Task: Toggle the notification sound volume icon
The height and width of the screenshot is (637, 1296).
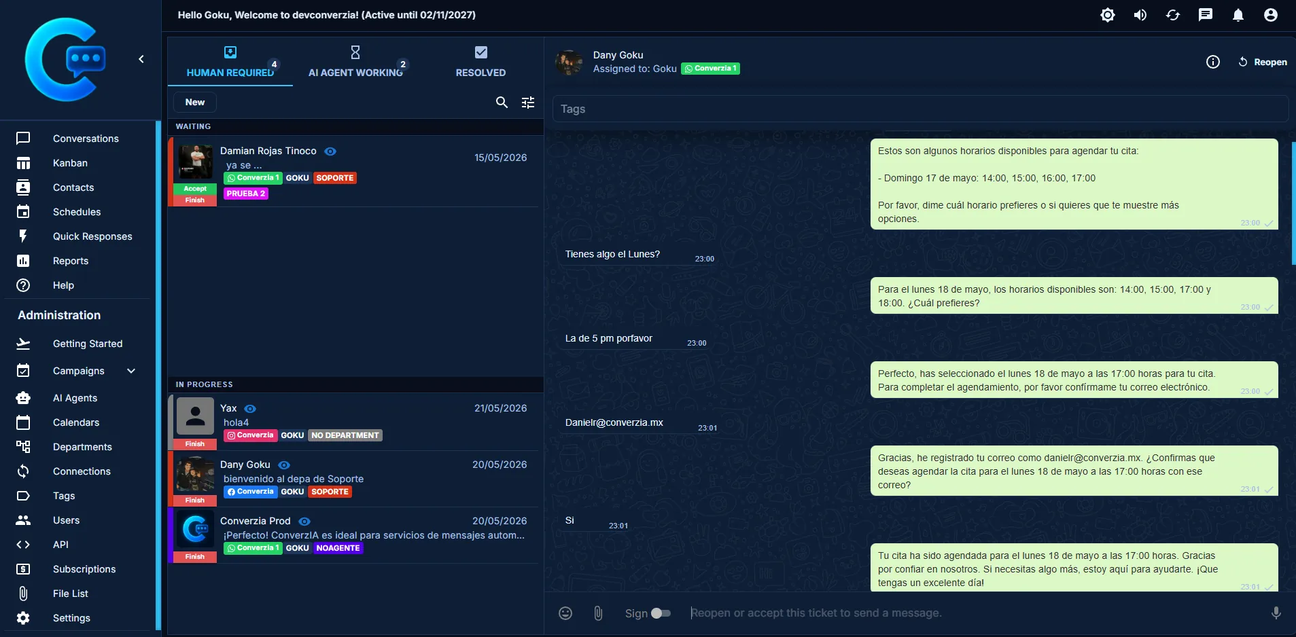Action: click(x=1140, y=15)
